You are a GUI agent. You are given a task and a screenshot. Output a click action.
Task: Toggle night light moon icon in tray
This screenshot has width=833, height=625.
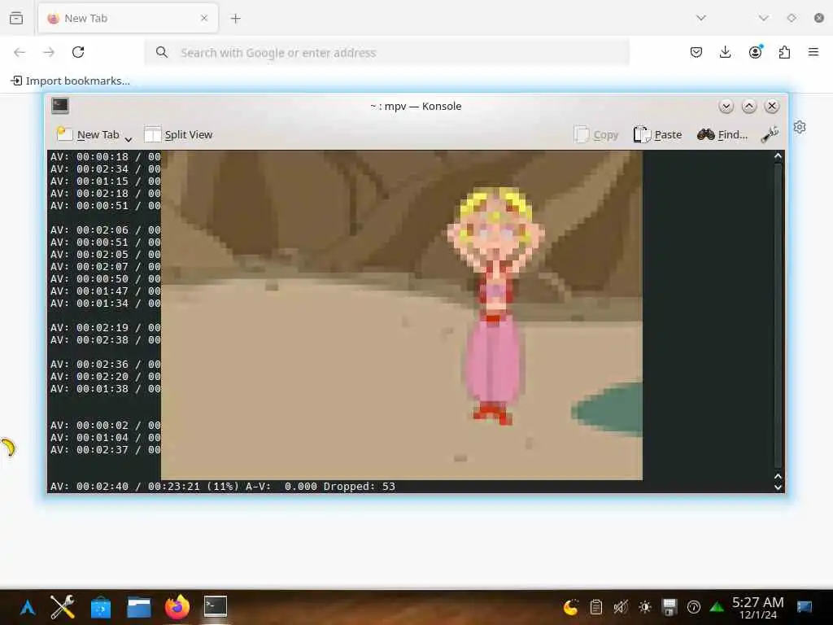[x=570, y=606]
